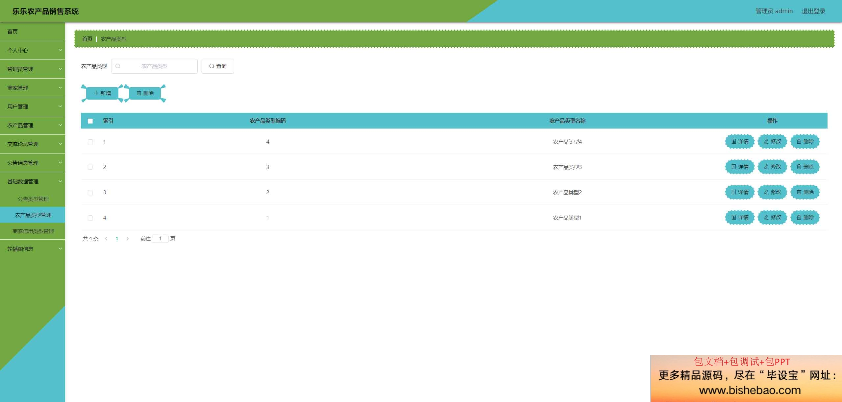Click 修改 for 农产品类型2 row
842x402 pixels.
(772, 192)
